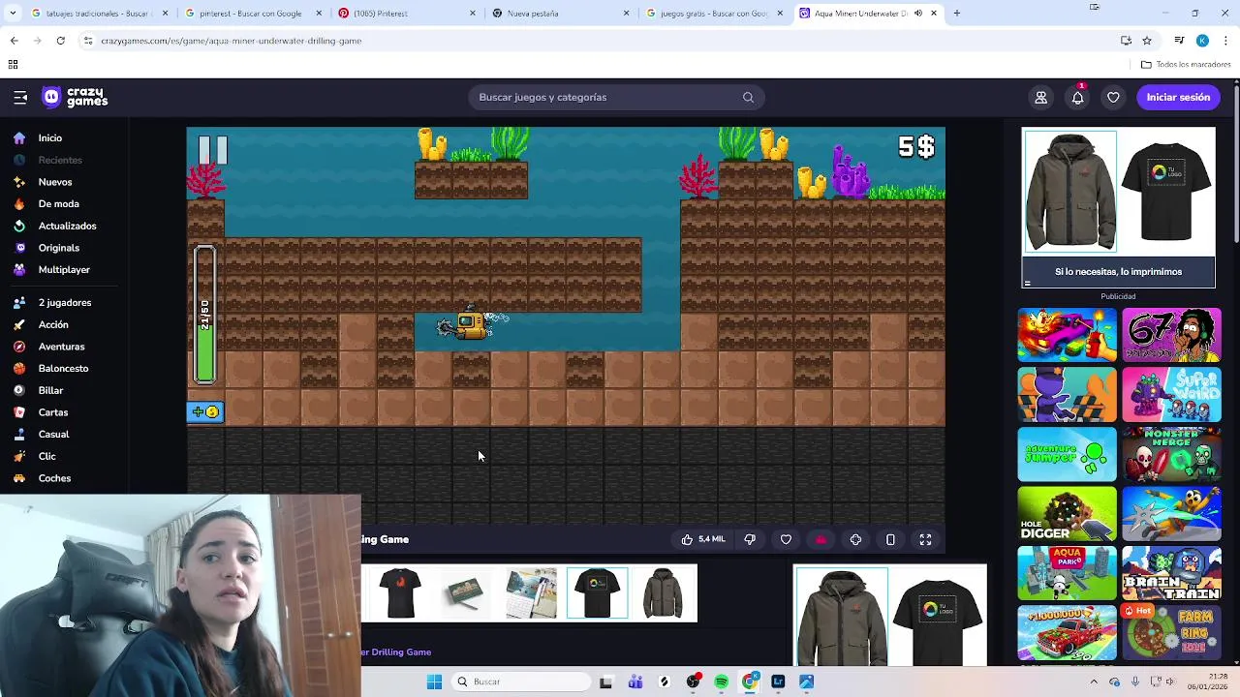
Task: Click the yellow submarine in game
Action: tap(472, 323)
